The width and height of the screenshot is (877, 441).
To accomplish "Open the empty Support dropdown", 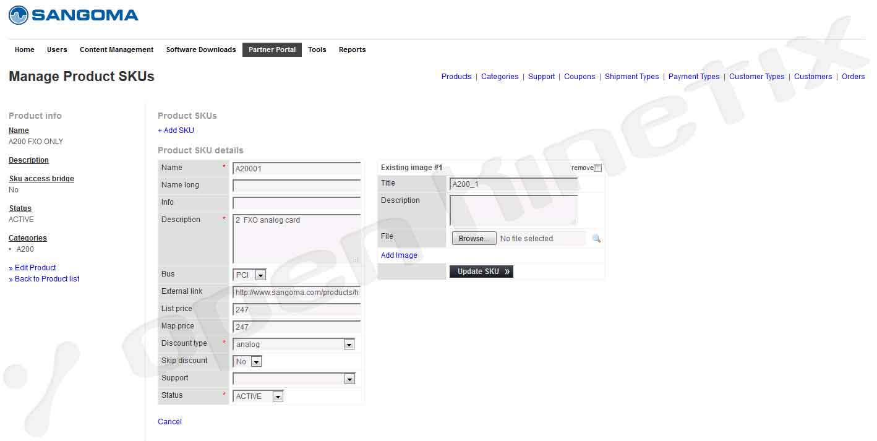I will [x=294, y=379].
